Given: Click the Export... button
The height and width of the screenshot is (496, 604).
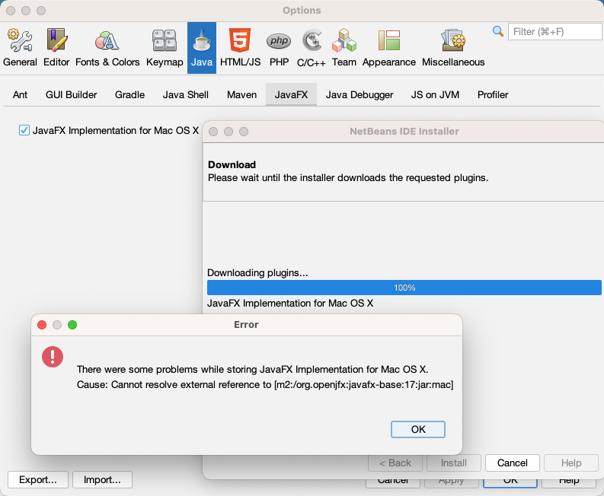Looking at the screenshot, I should (x=38, y=479).
